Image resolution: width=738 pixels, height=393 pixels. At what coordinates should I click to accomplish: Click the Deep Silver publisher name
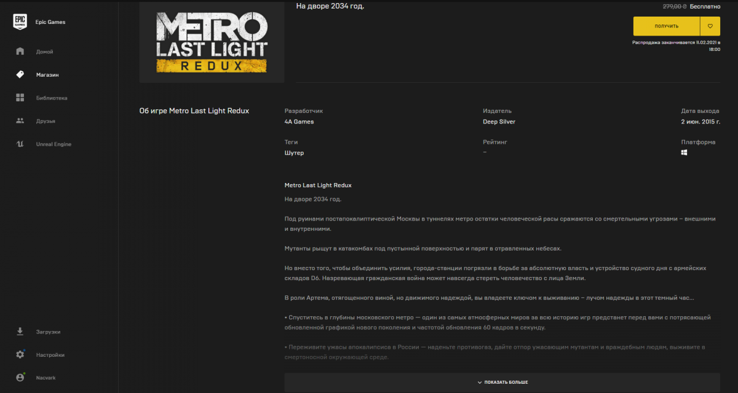click(x=499, y=122)
